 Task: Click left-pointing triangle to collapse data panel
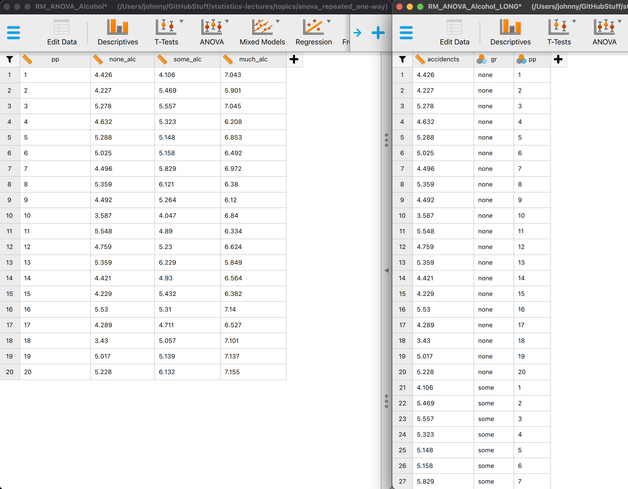(386, 270)
